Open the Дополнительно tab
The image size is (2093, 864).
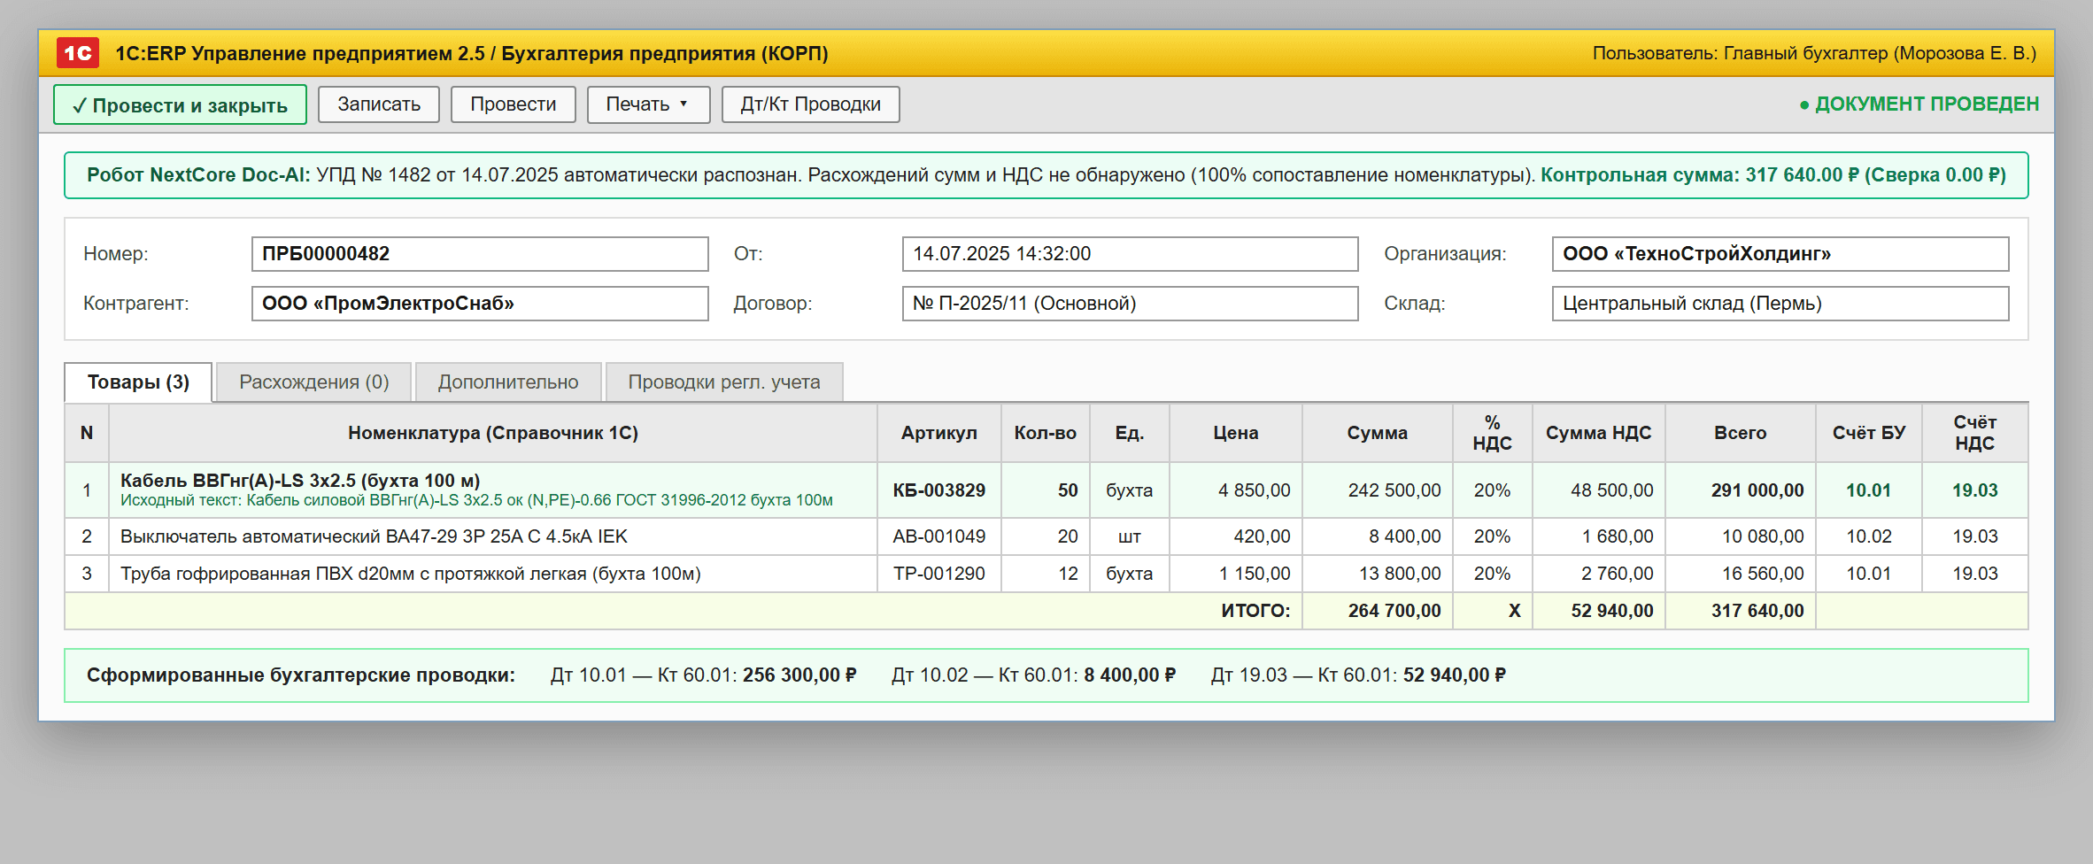[x=508, y=382]
